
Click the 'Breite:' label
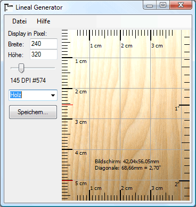[16, 44]
